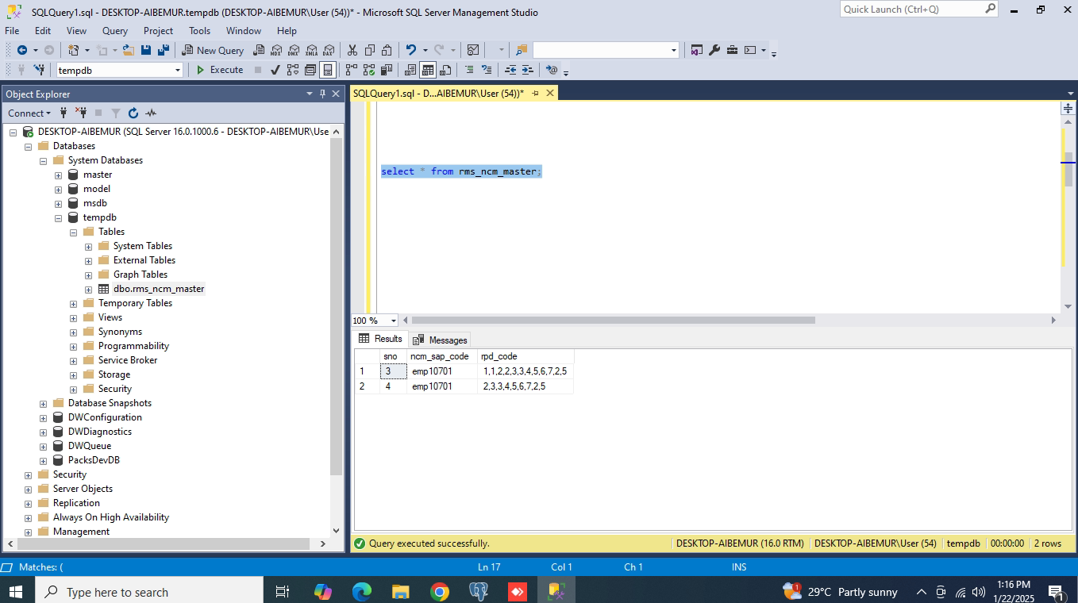Open File Explorer from the taskbar

click(401, 592)
